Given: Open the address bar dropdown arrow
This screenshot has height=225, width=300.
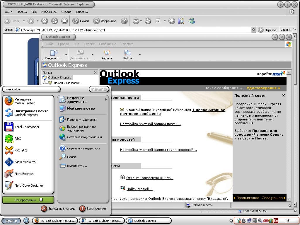Looking at the screenshot, I should pos(253,30).
